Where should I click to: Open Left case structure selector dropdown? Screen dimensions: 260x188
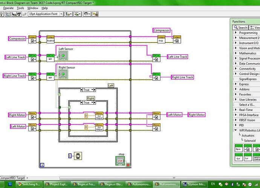click(x=92, y=90)
